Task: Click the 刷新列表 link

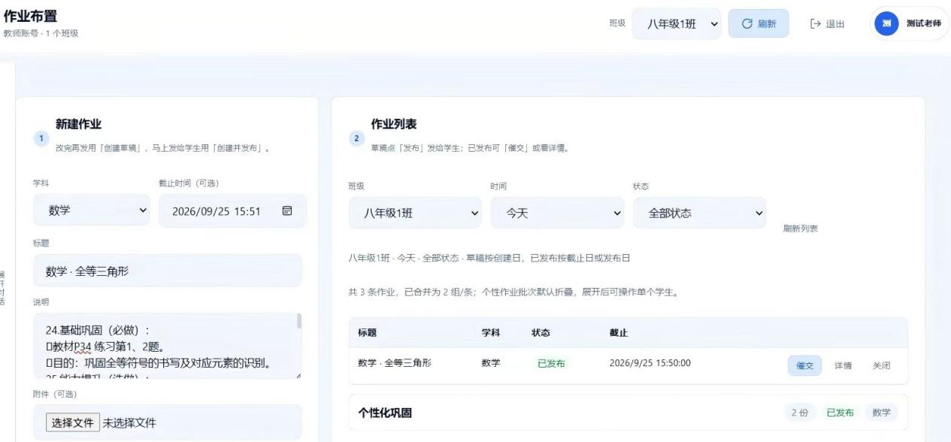Action: pos(800,229)
